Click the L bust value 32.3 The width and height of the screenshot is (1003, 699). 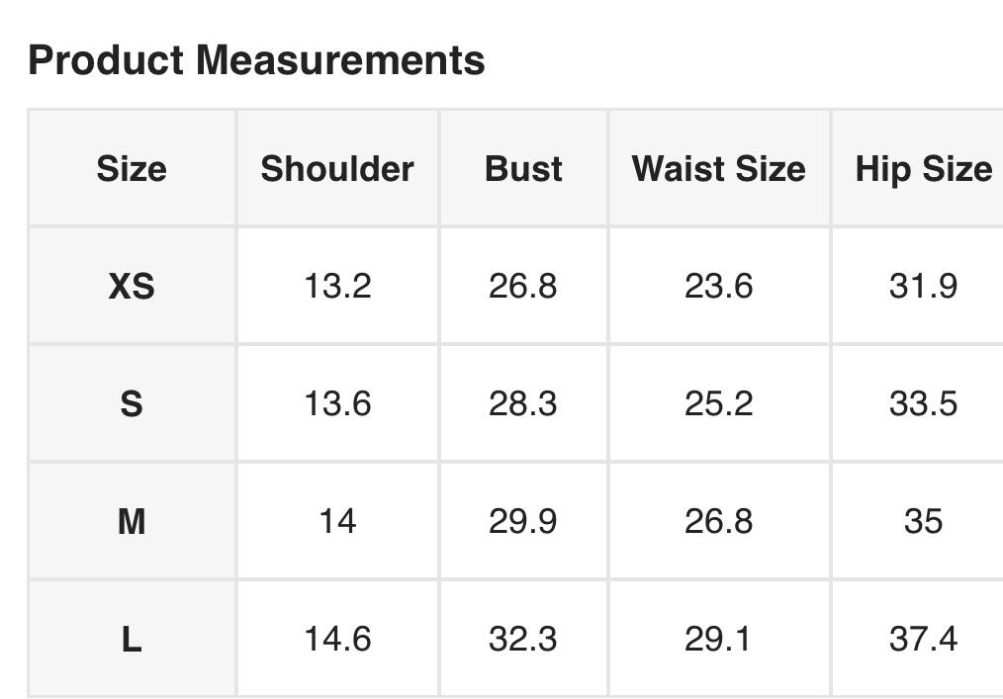click(523, 640)
